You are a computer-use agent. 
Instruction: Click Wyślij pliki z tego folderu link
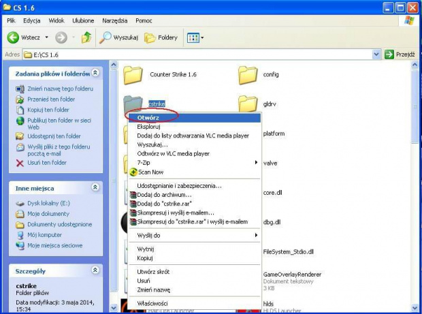(x=59, y=150)
